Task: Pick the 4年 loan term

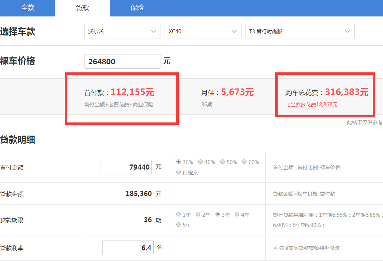Action: point(237,214)
